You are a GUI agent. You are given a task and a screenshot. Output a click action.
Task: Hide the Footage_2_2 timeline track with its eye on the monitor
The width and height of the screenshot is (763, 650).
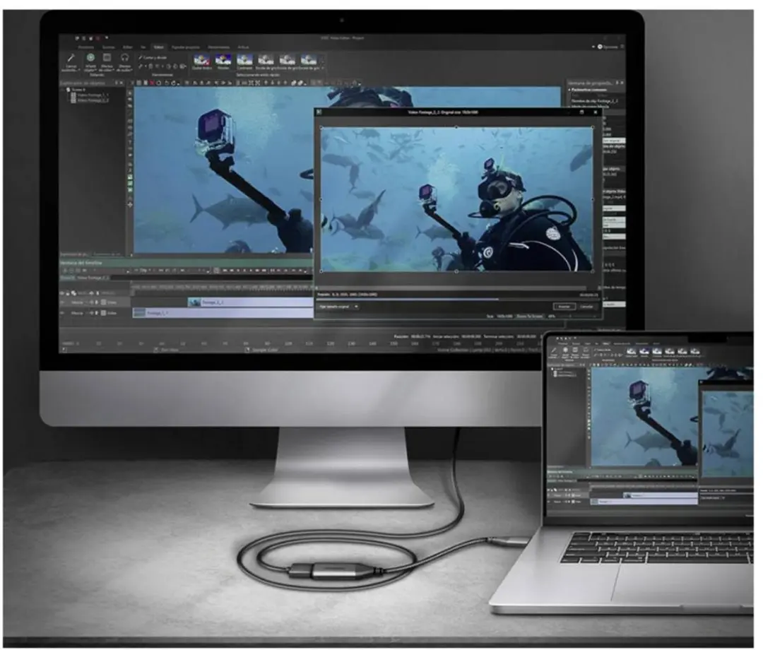[x=62, y=302]
